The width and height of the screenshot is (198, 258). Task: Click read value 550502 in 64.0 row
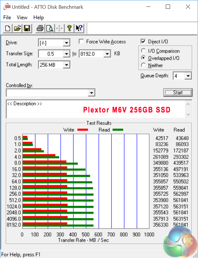pos(181,181)
